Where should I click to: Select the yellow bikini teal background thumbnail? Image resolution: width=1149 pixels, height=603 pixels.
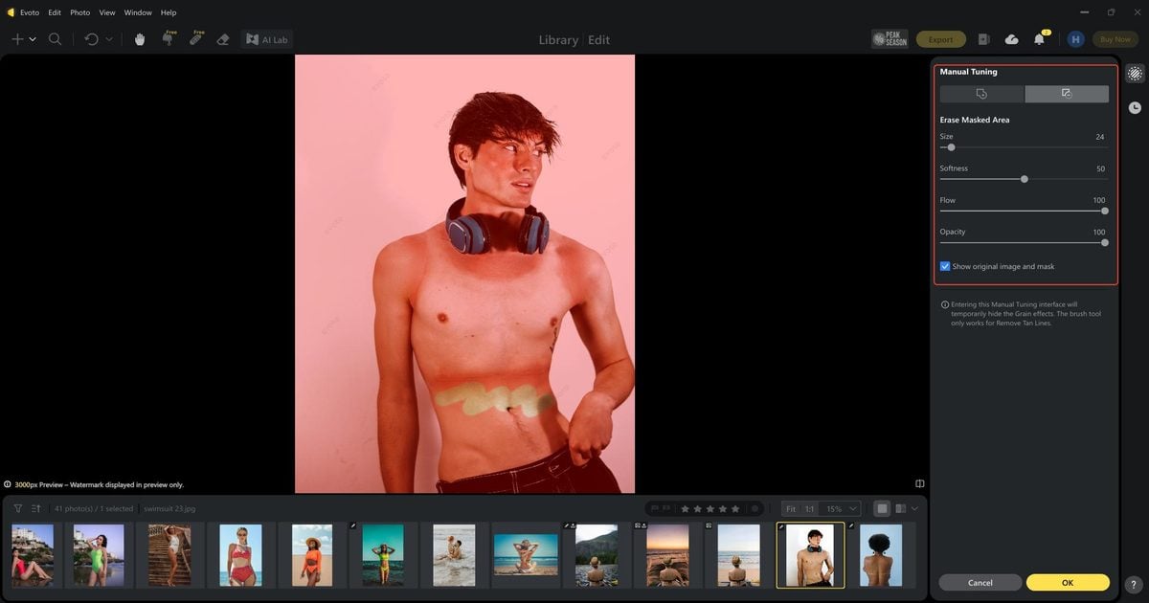coord(383,555)
